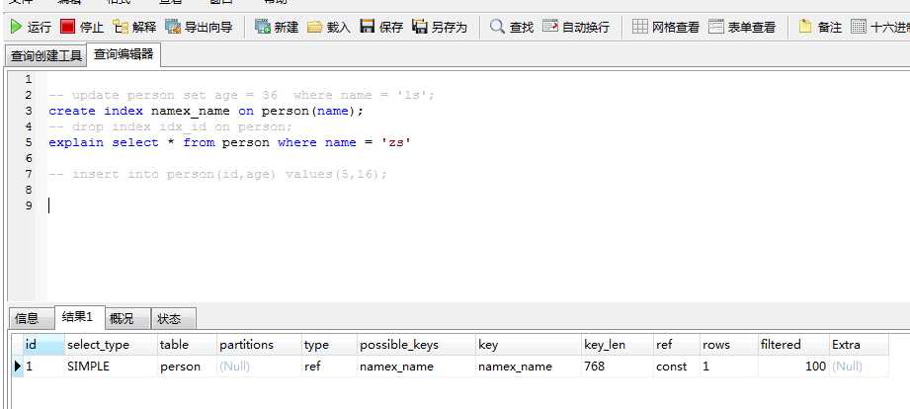Click the 768 key_len cell
The width and height of the screenshot is (910, 409).
pyautogui.click(x=618, y=367)
